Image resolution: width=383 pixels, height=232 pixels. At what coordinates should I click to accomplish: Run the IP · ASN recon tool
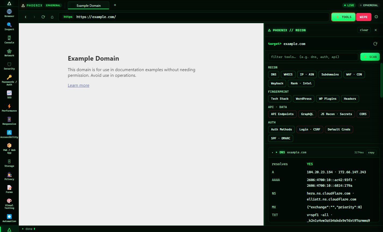[x=307, y=74]
